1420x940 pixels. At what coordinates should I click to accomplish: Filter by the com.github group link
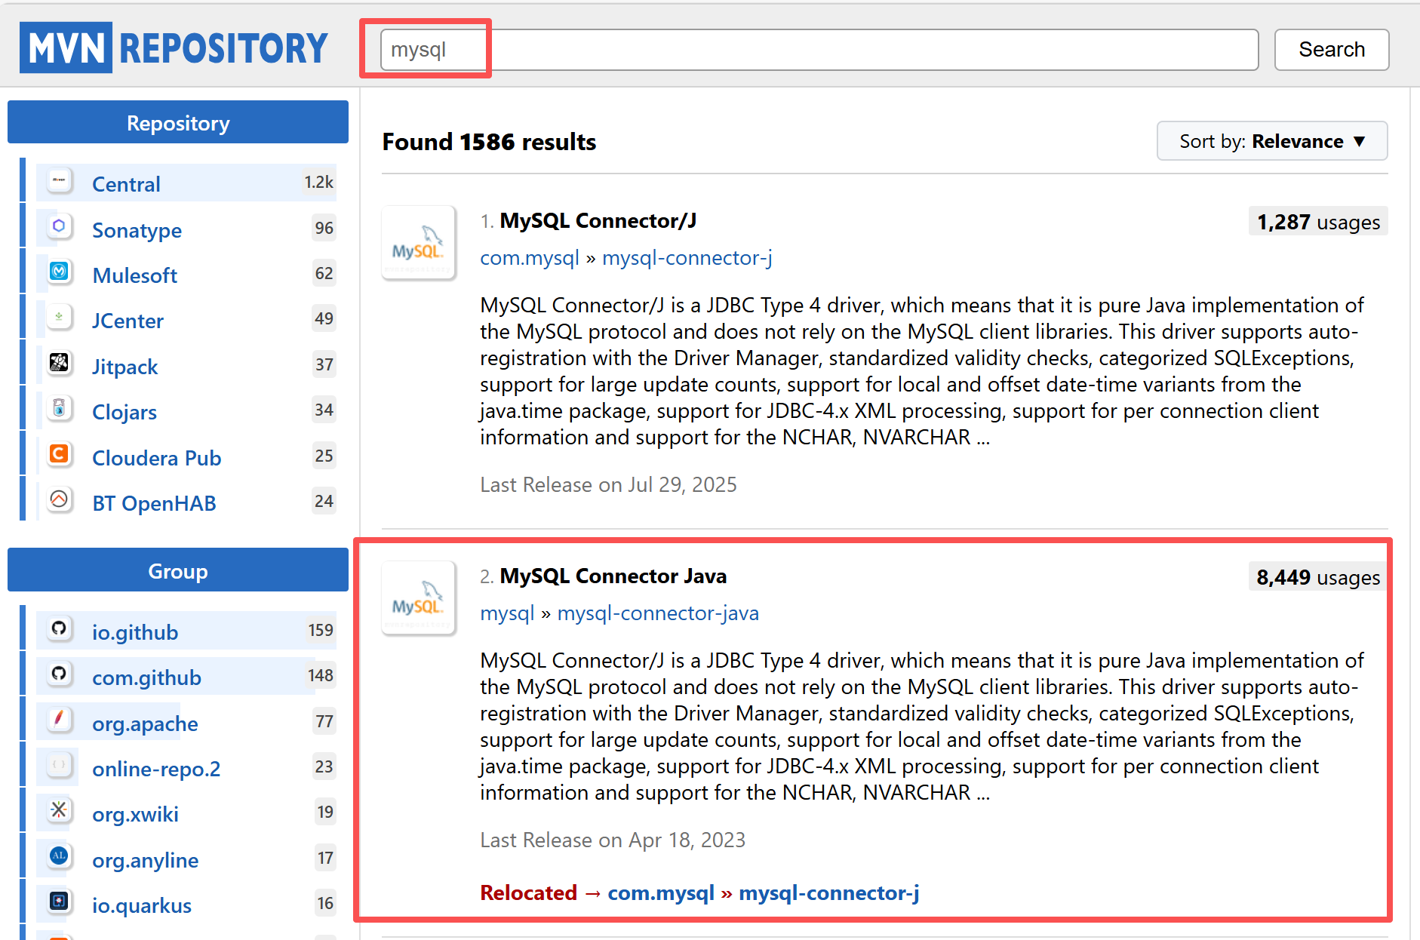click(x=146, y=677)
